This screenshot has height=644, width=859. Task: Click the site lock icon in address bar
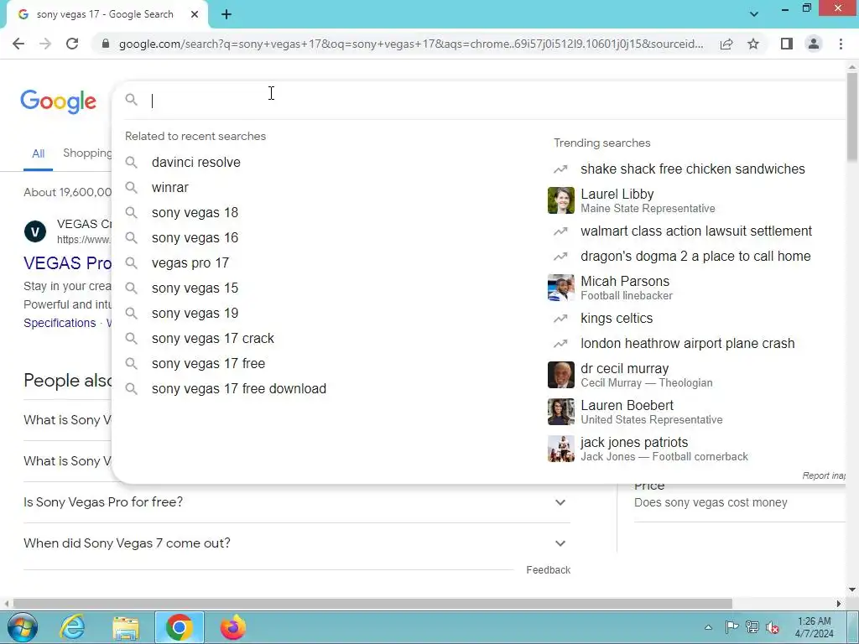pyautogui.click(x=106, y=44)
